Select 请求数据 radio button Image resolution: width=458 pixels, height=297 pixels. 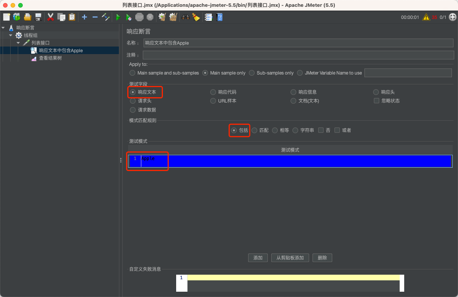[133, 110]
